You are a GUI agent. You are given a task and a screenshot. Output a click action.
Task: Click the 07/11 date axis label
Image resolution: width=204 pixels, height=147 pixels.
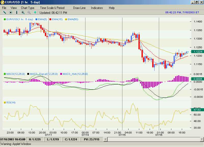coord(48,135)
